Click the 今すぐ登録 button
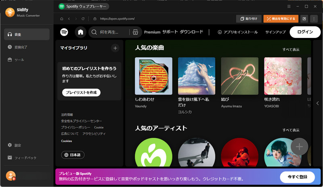323x187 pixels. coord(297,177)
